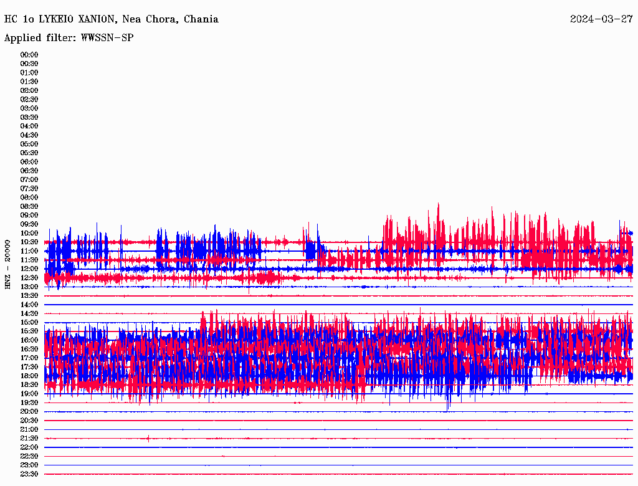Select the Applied filter WWSSN-SP text
This screenshot has height=486, width=638.
coord(69,37)
